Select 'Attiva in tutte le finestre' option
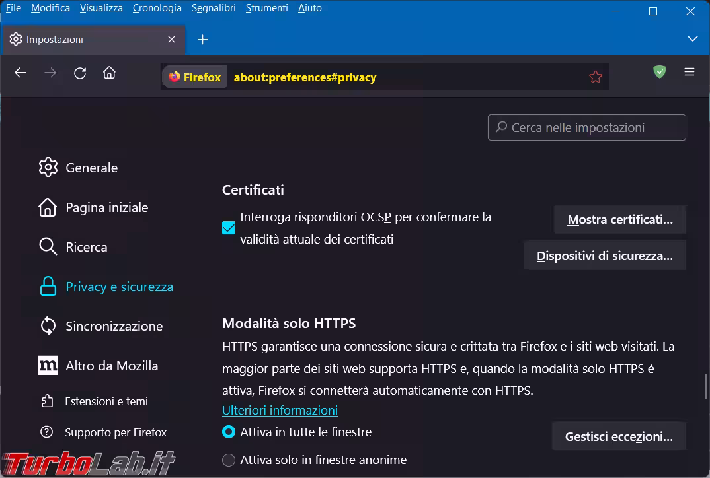Image resolution: width=710 pixels, height=478 pixels. pos(229,432)
